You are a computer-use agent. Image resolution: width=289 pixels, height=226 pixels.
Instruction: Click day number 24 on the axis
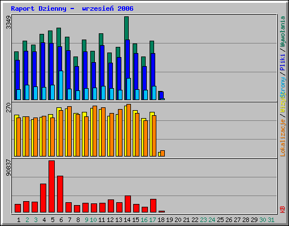pyautogui.click(x=212, y=220)
